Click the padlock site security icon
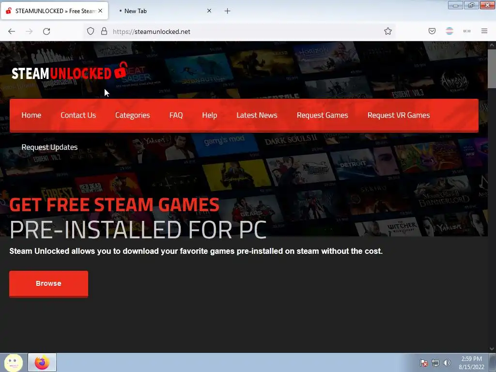496x372 pixels. coord(104,31)
